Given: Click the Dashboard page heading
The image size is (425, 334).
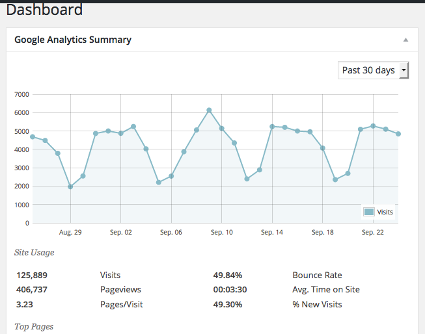Looking at the screenshot, I should [x=44, y=10].
